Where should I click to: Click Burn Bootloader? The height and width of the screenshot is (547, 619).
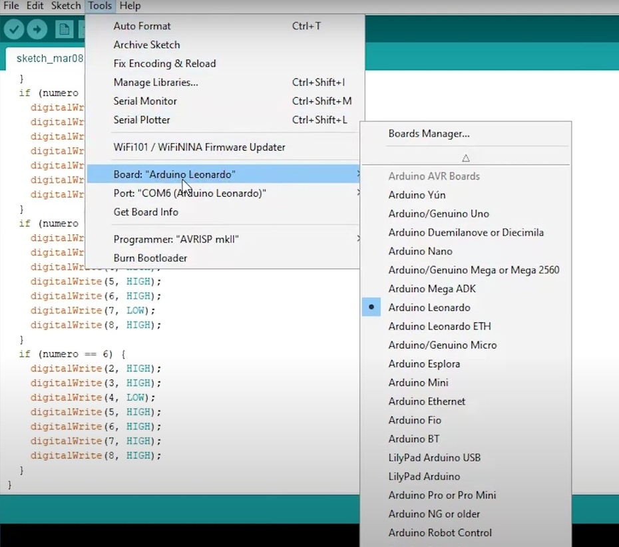pos(150,258)
